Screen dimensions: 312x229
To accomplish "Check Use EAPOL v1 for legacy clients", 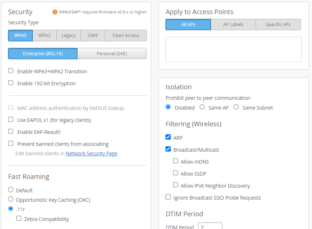I will coord(11,119).
